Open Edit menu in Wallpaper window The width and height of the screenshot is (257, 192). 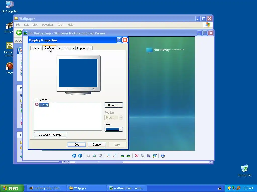pos(26,25)
